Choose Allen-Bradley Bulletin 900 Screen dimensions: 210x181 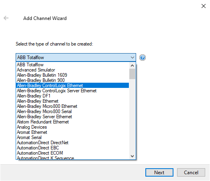(72, 80)
